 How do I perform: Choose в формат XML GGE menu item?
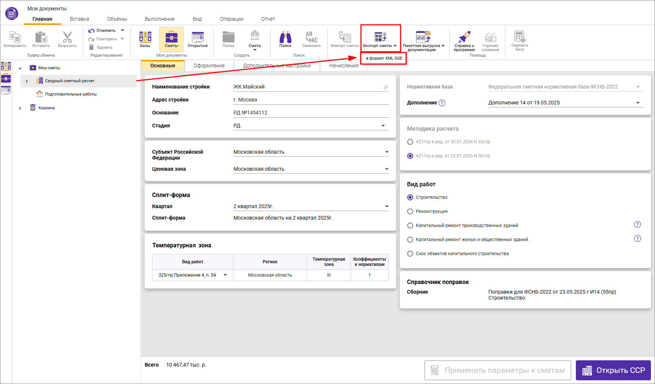pos(384,59)
